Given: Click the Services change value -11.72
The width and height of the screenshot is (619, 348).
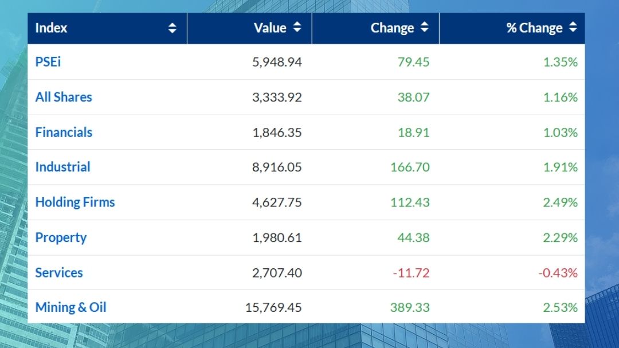Looking at the screenshot, I should click(411, 273).
